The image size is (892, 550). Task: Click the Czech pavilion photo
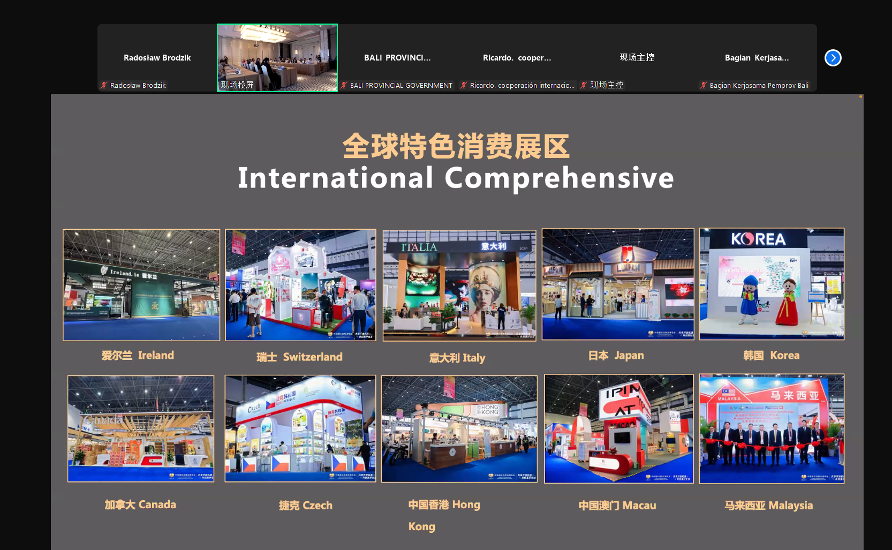(x=300, y=428)
